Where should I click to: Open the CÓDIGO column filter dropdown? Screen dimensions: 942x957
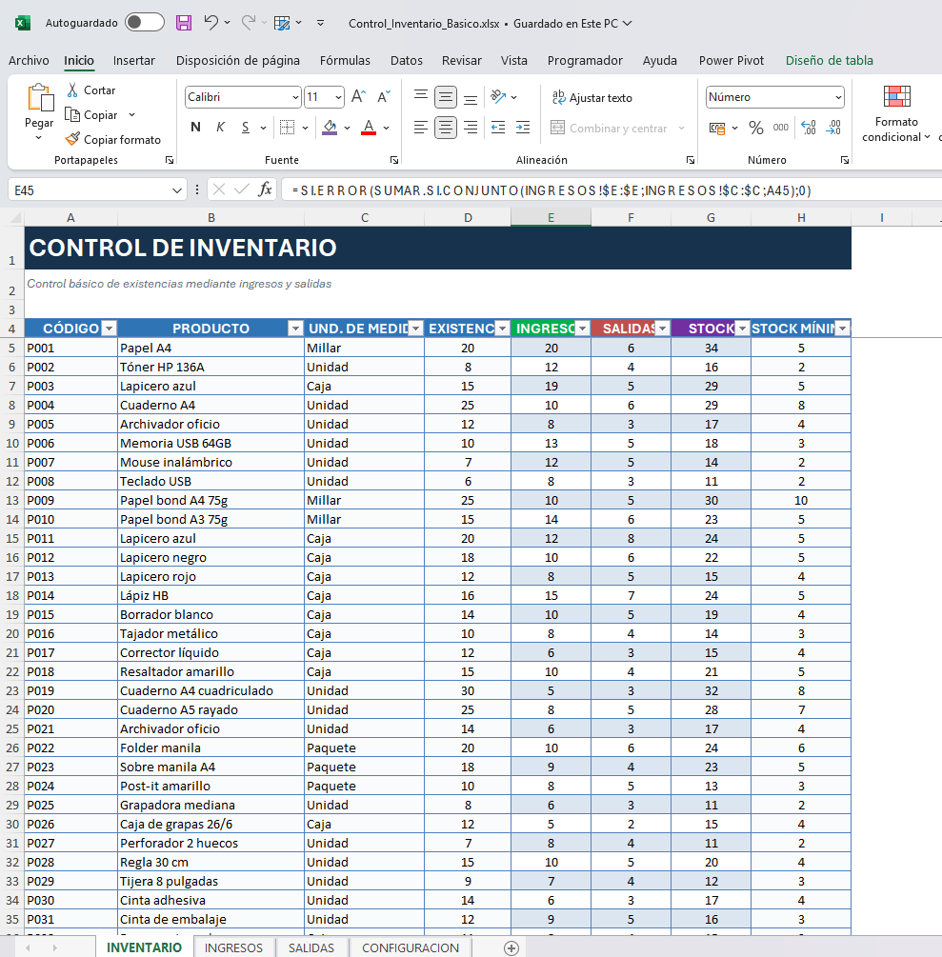pyautogui.click(x=109, y=329)
